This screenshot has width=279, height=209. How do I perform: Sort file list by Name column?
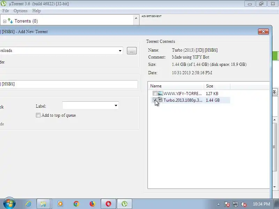pyautogui.click(x=176, y=86)
